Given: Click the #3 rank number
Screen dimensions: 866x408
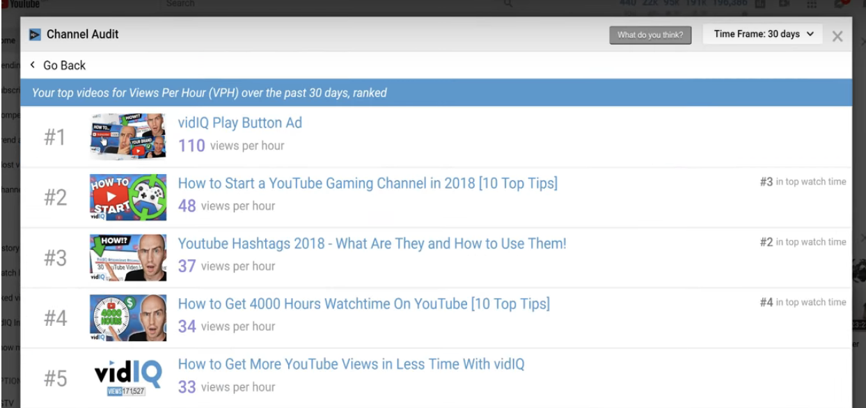Looking at the screenshot, I should [55, 258].
